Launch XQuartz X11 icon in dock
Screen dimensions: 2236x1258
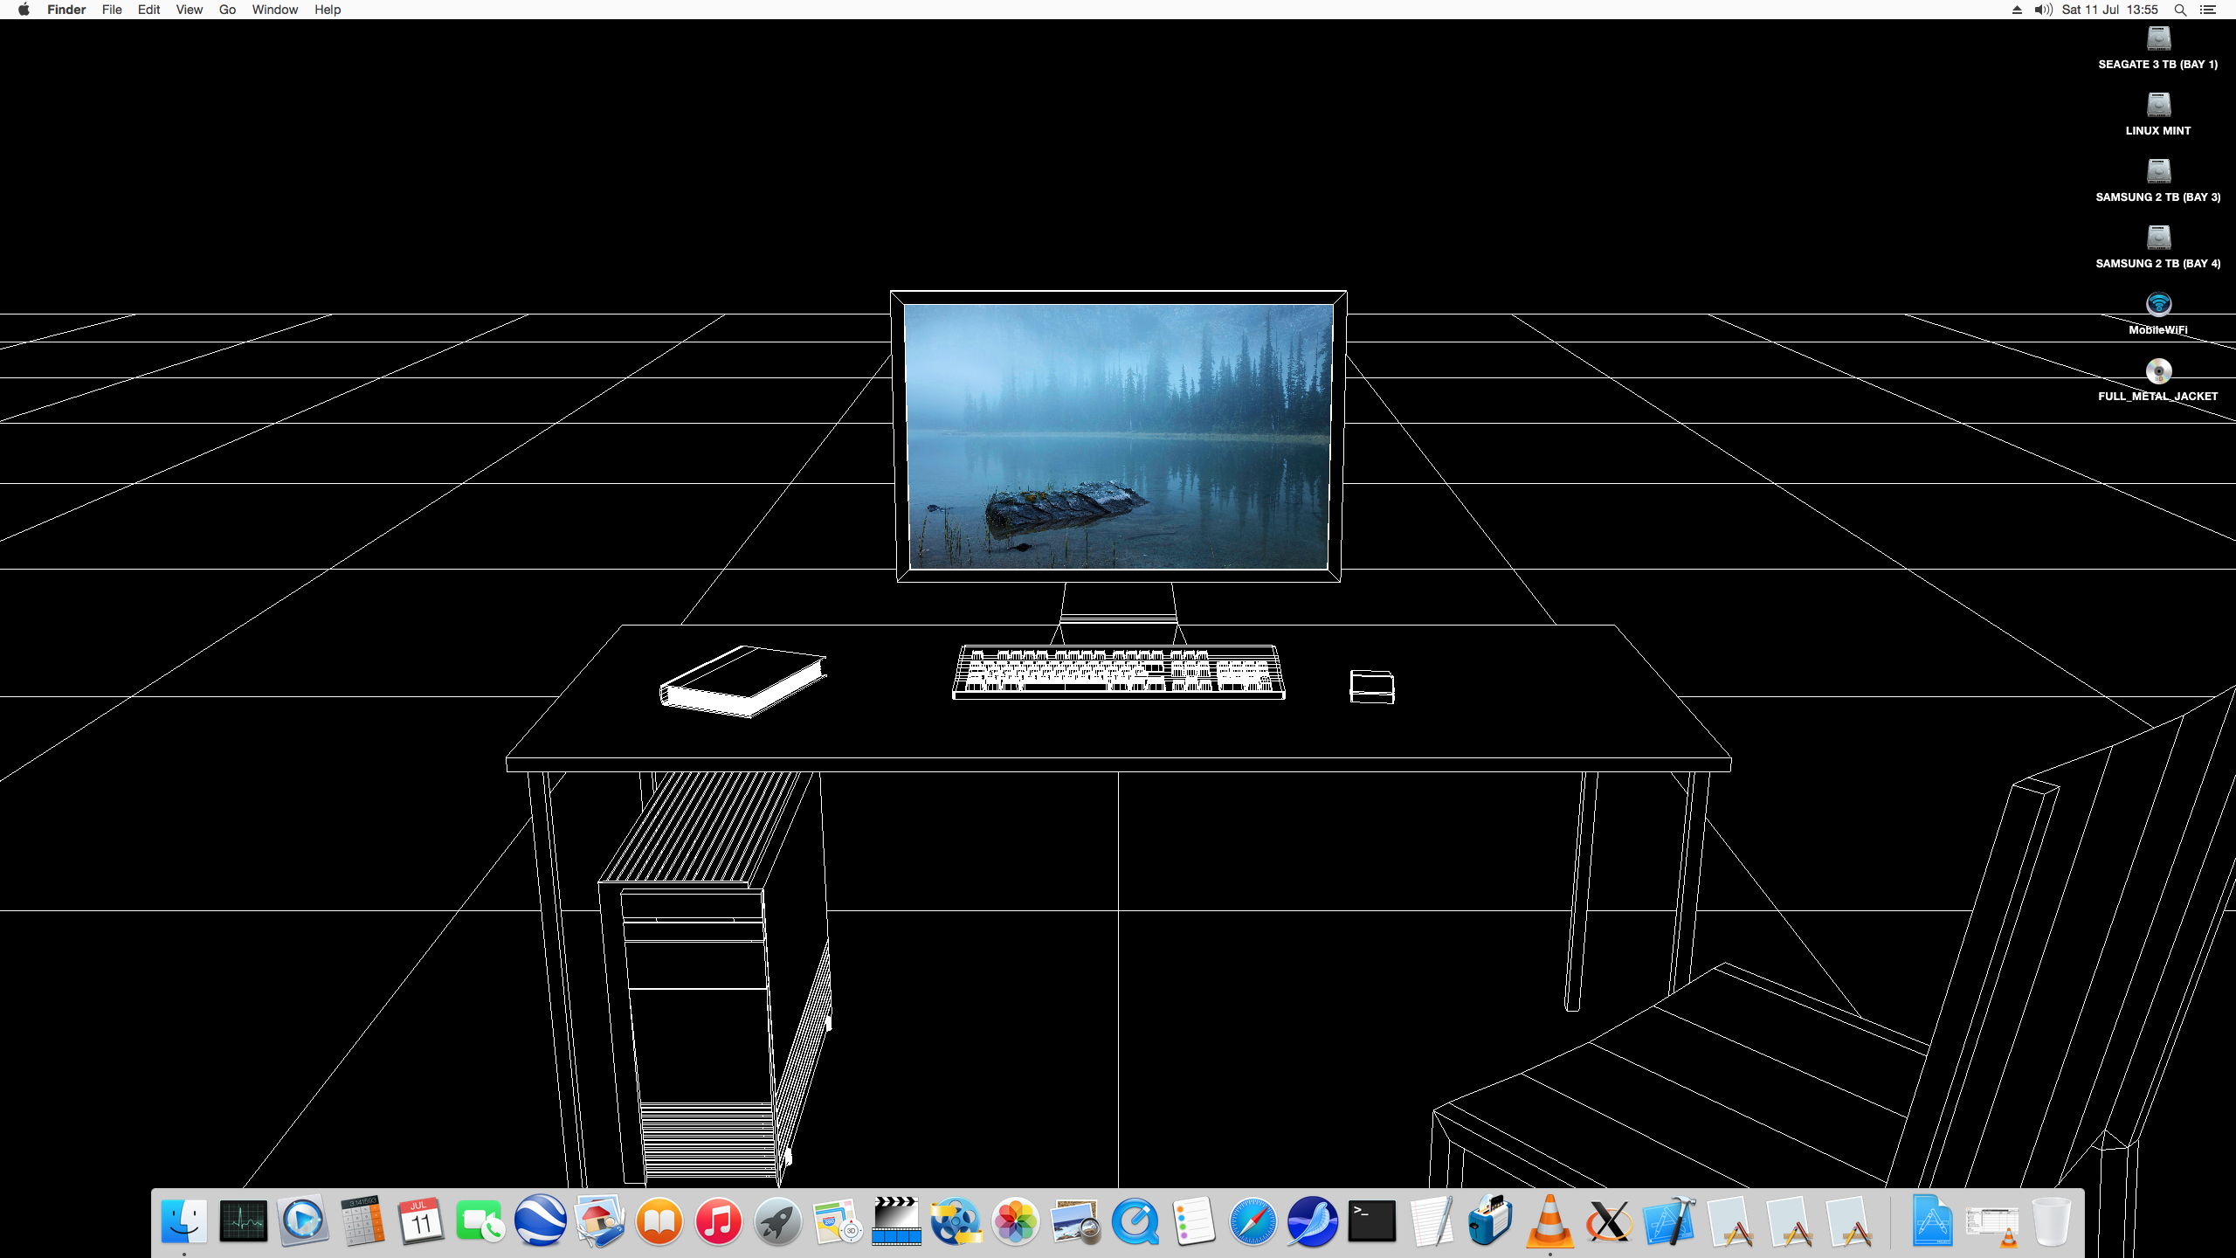pyautogui.click(x=1609, y=1220)
